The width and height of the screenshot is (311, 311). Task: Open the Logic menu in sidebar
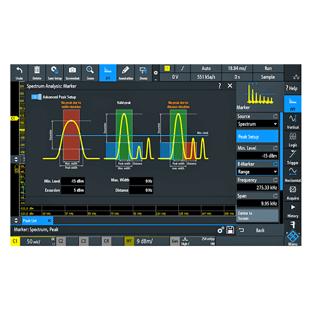point(292,139)
